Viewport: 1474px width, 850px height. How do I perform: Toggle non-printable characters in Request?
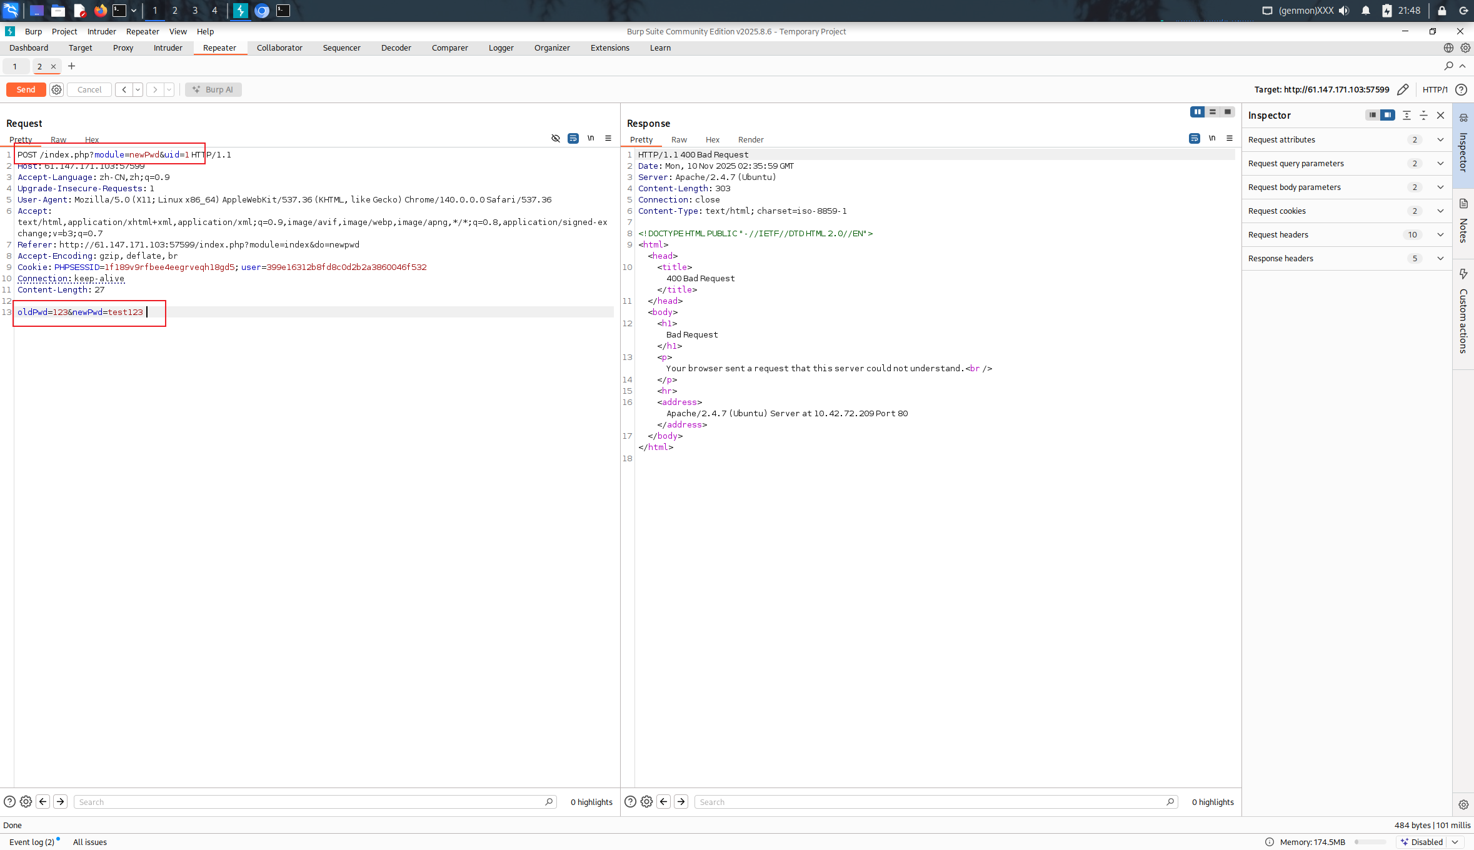(590, 138)
